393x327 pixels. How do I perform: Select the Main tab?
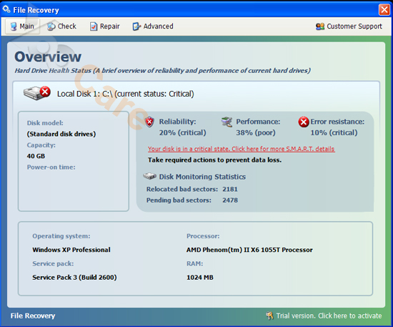22,26
